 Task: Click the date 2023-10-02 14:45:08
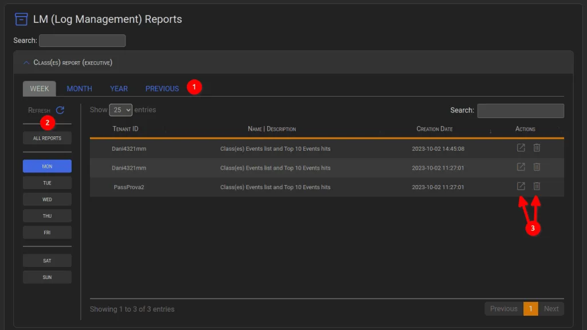coord(438,148)
